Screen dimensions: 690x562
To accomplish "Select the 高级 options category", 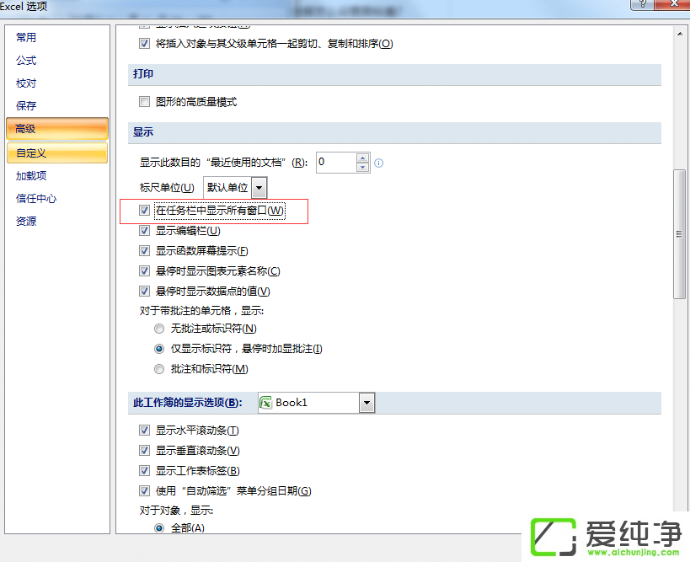I will pyautogui.click(x=57, y=129).
